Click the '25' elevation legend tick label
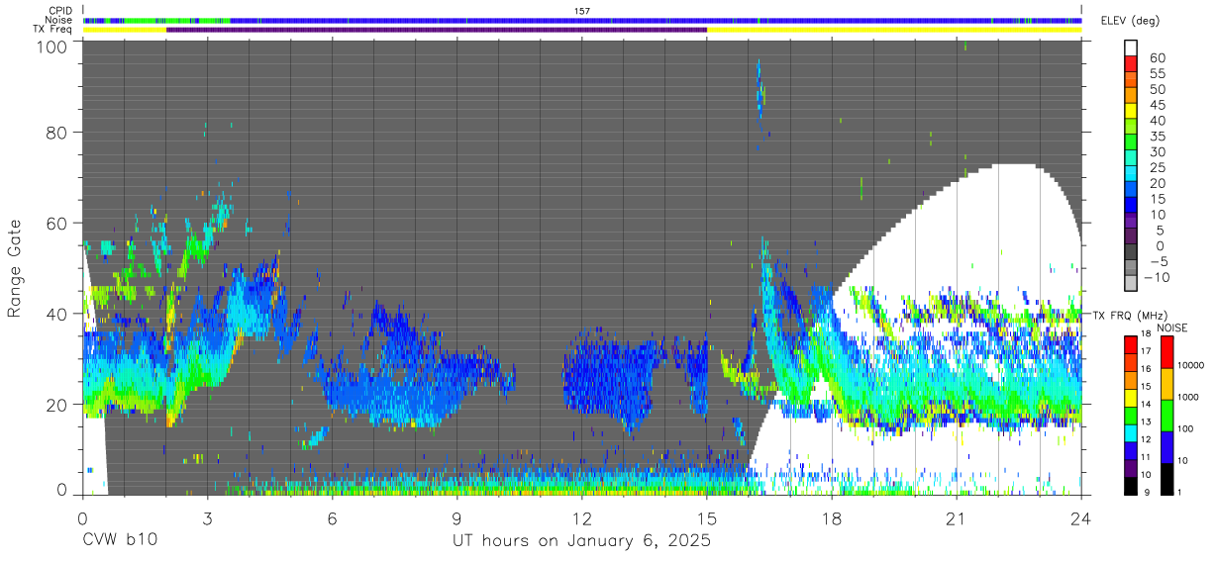Image resolution: width=1216 pixels, height=561 pixels. coord(1156,167)
